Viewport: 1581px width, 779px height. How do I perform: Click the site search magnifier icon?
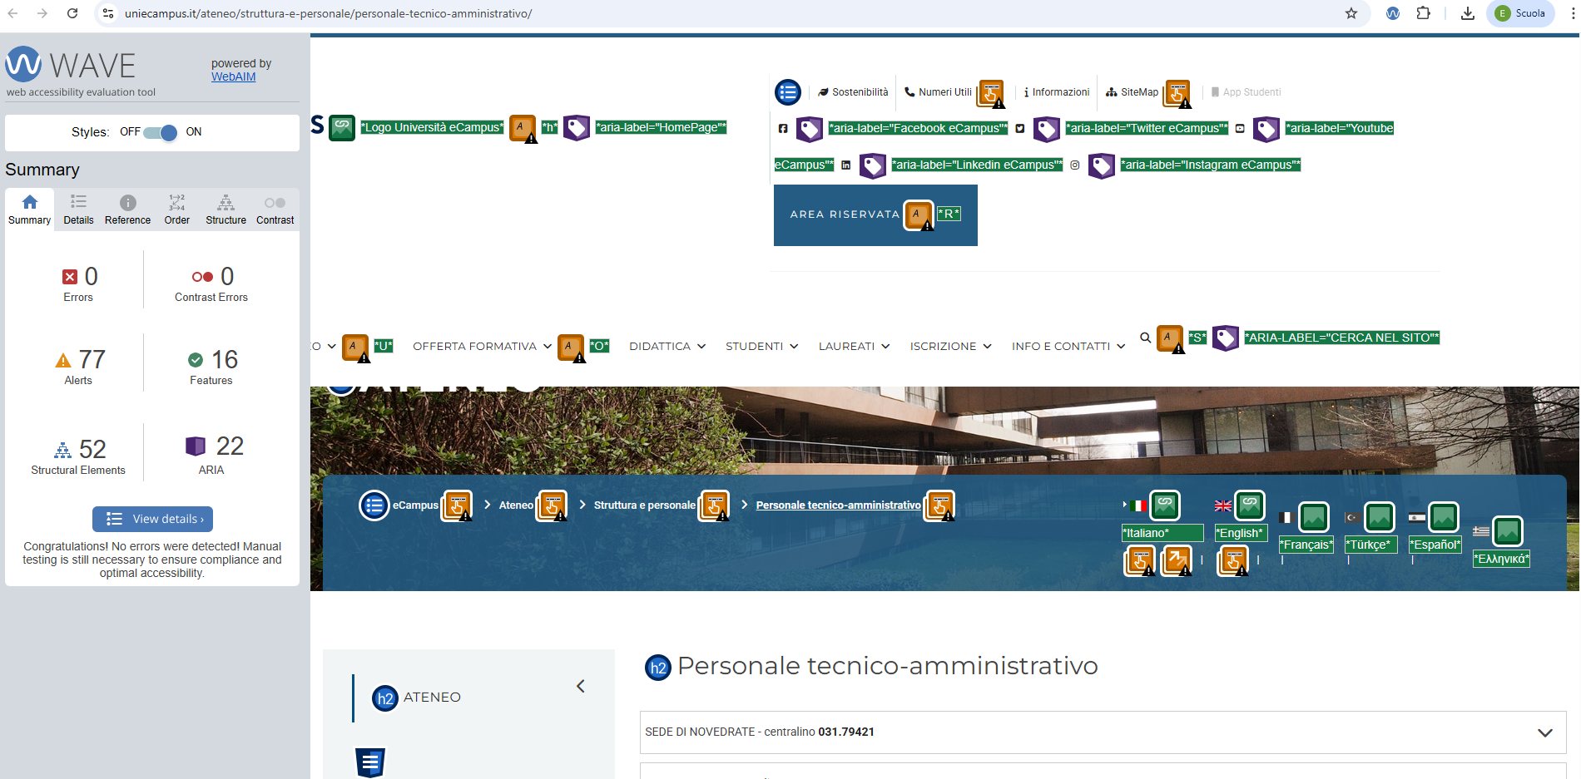click(1145, 338)
